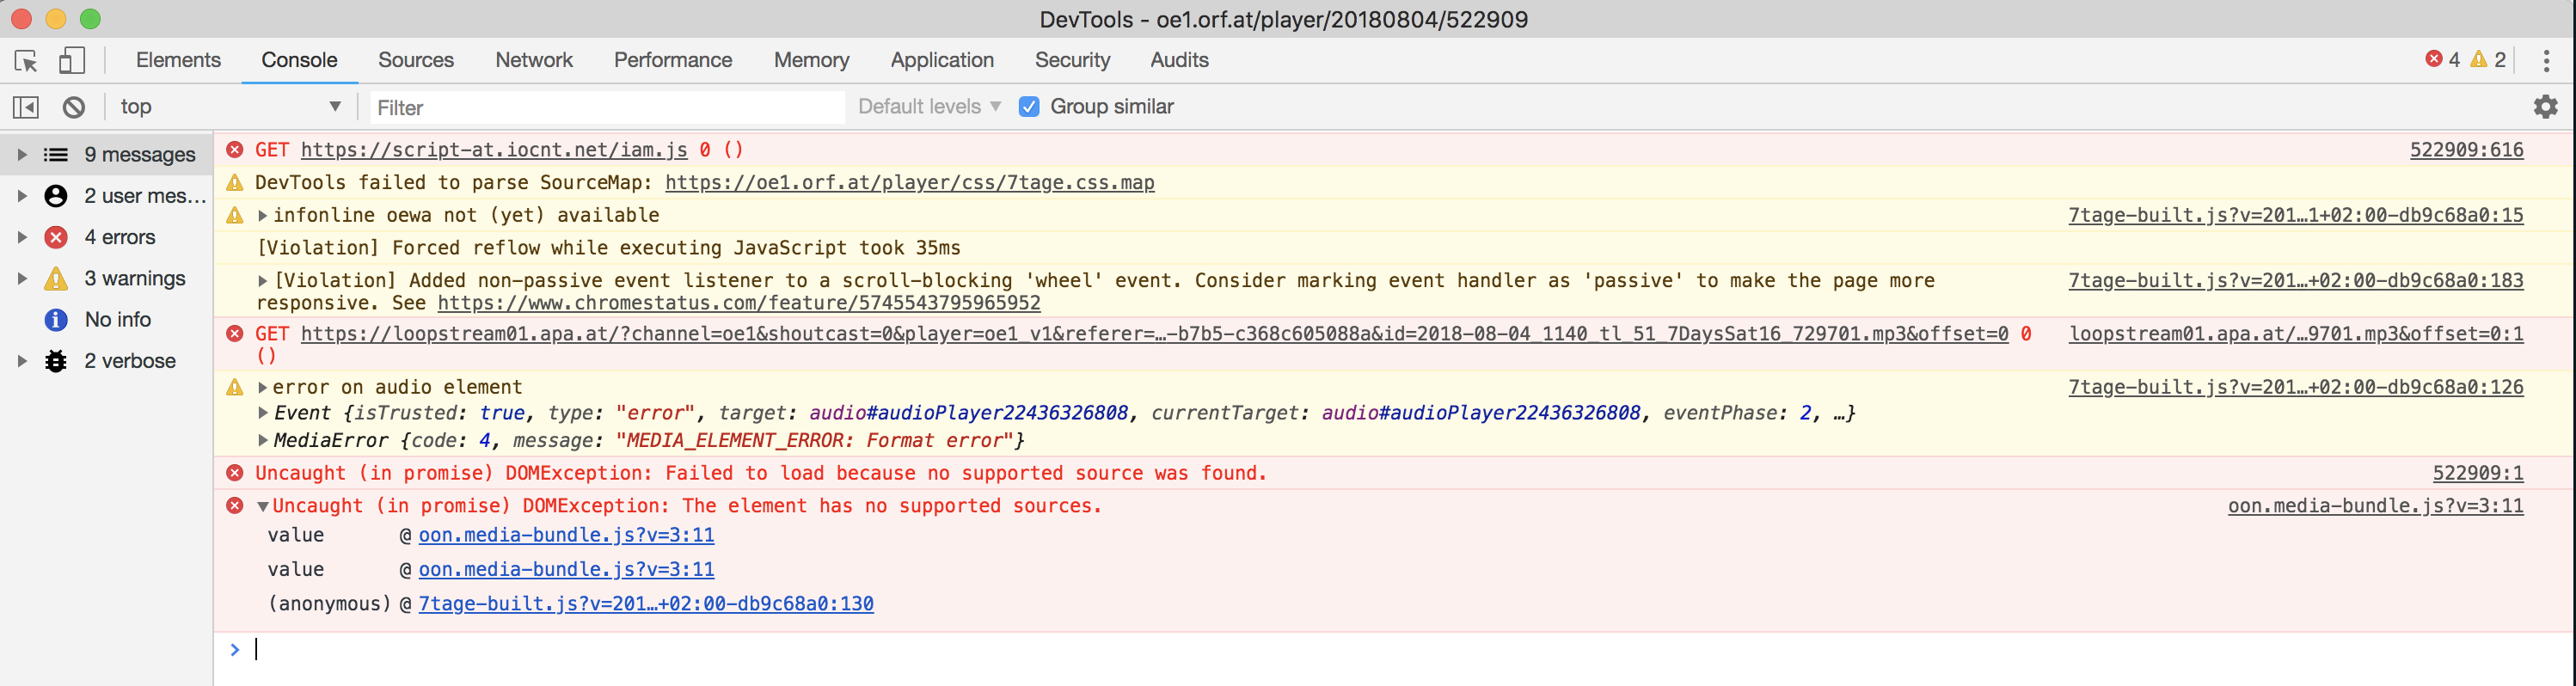Open 7tage-built.js line 130 stack link
The width and height of the screenshot is (2576, 686).
point(646,604)
